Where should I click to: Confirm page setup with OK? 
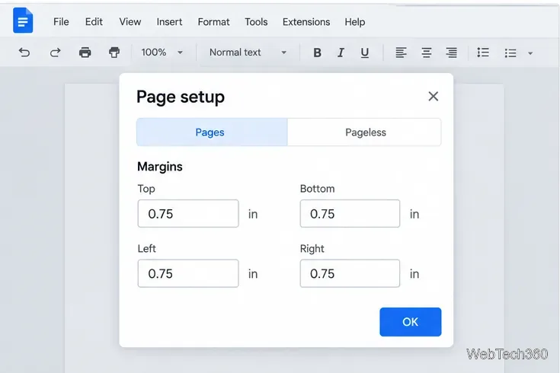click(411, 322)
